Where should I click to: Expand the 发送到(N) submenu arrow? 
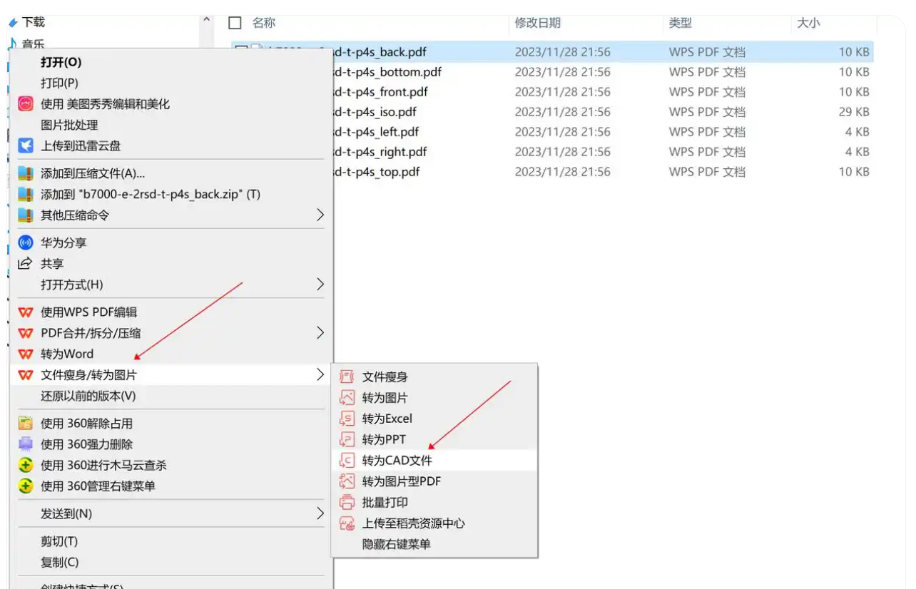point(320,513)
